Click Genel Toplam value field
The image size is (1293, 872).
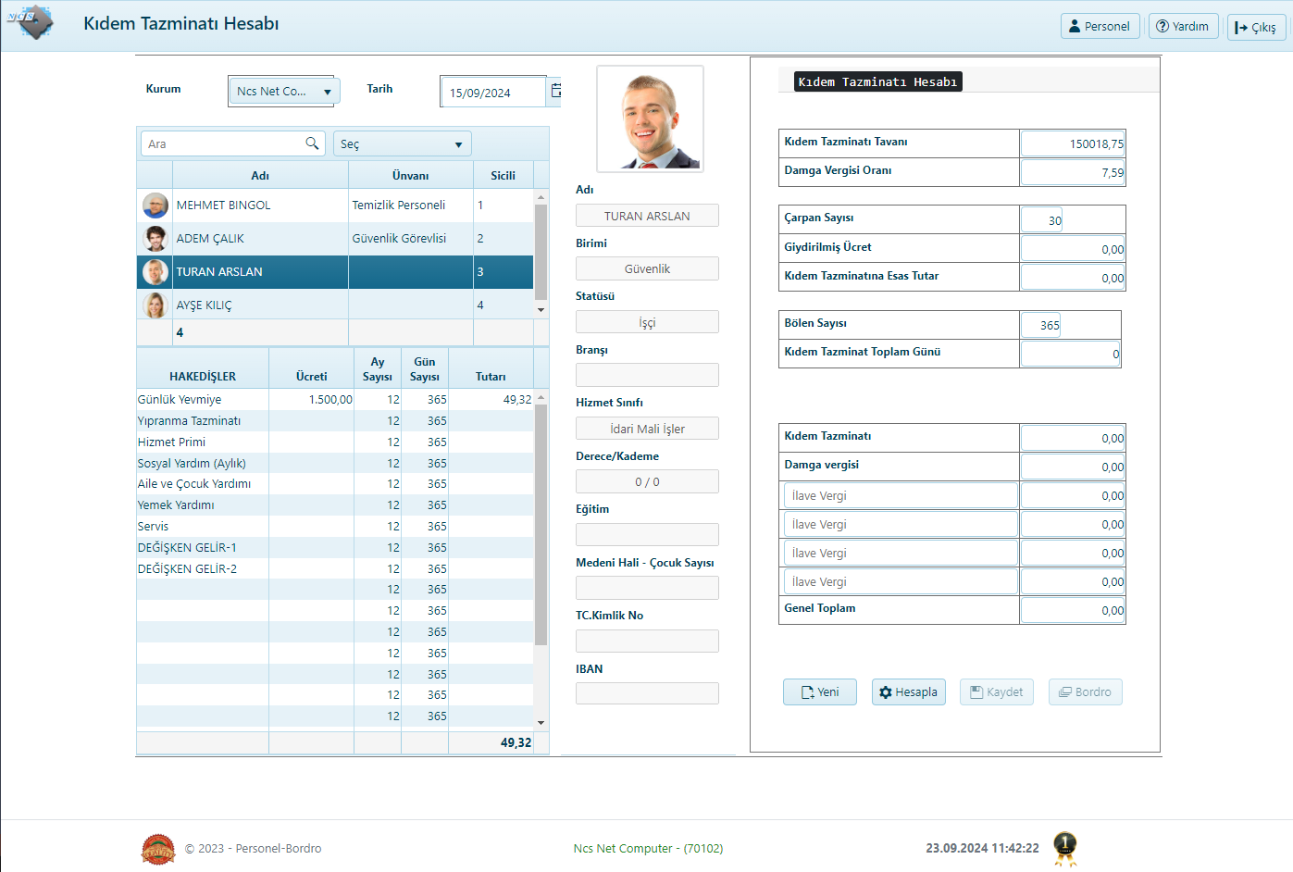[1073, 610]
